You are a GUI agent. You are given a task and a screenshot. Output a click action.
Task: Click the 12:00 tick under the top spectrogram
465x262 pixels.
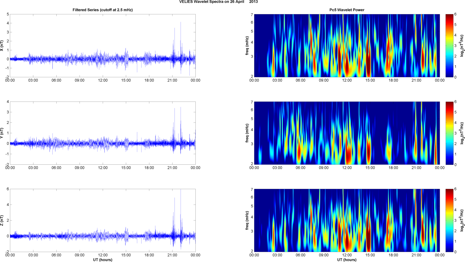[347, 80]
